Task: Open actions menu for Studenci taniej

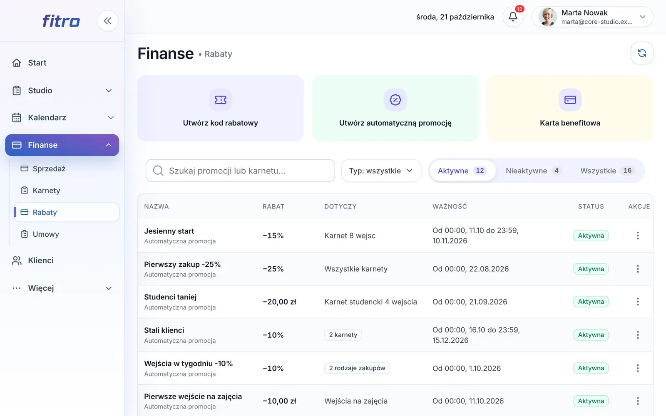Action: (638, 302)
